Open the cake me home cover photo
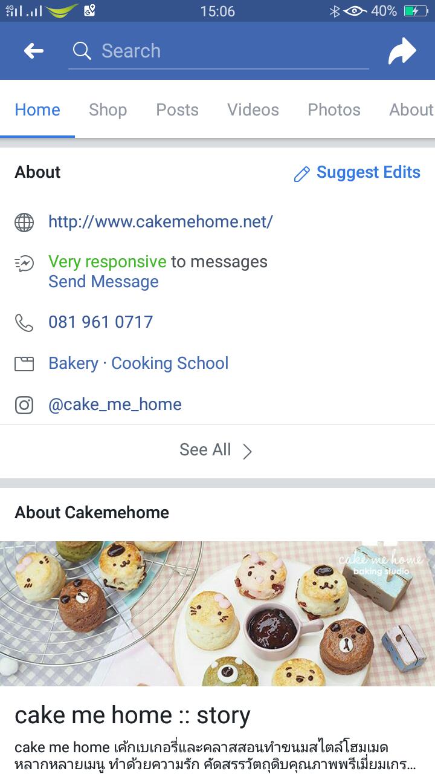Image resolution: width=435 pixels, height=774 pixels. coord(217,614)
